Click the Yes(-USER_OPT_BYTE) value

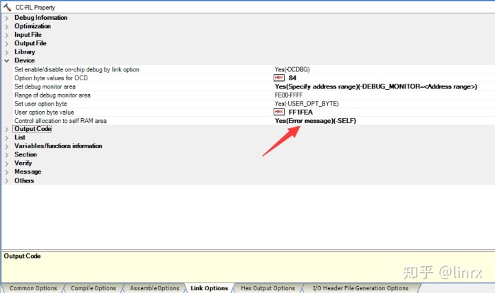pos(307,104)
